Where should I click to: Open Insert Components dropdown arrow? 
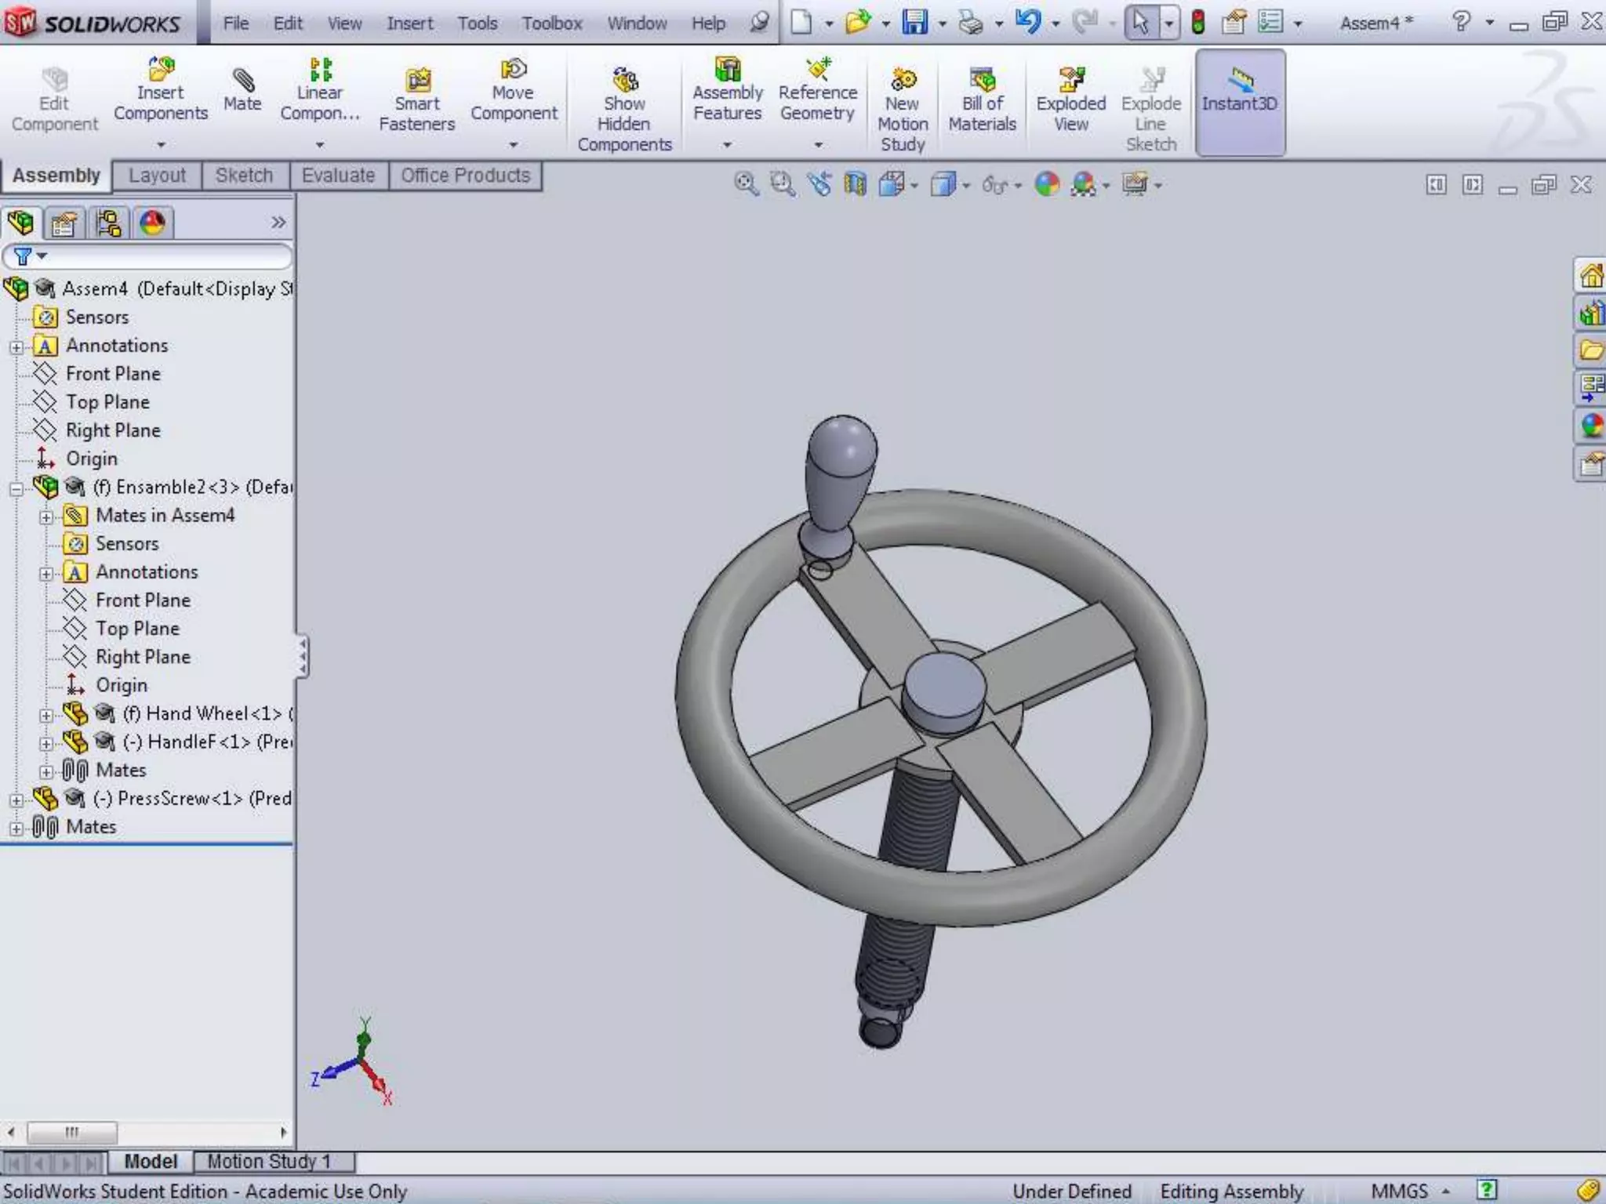click(161, 145)
